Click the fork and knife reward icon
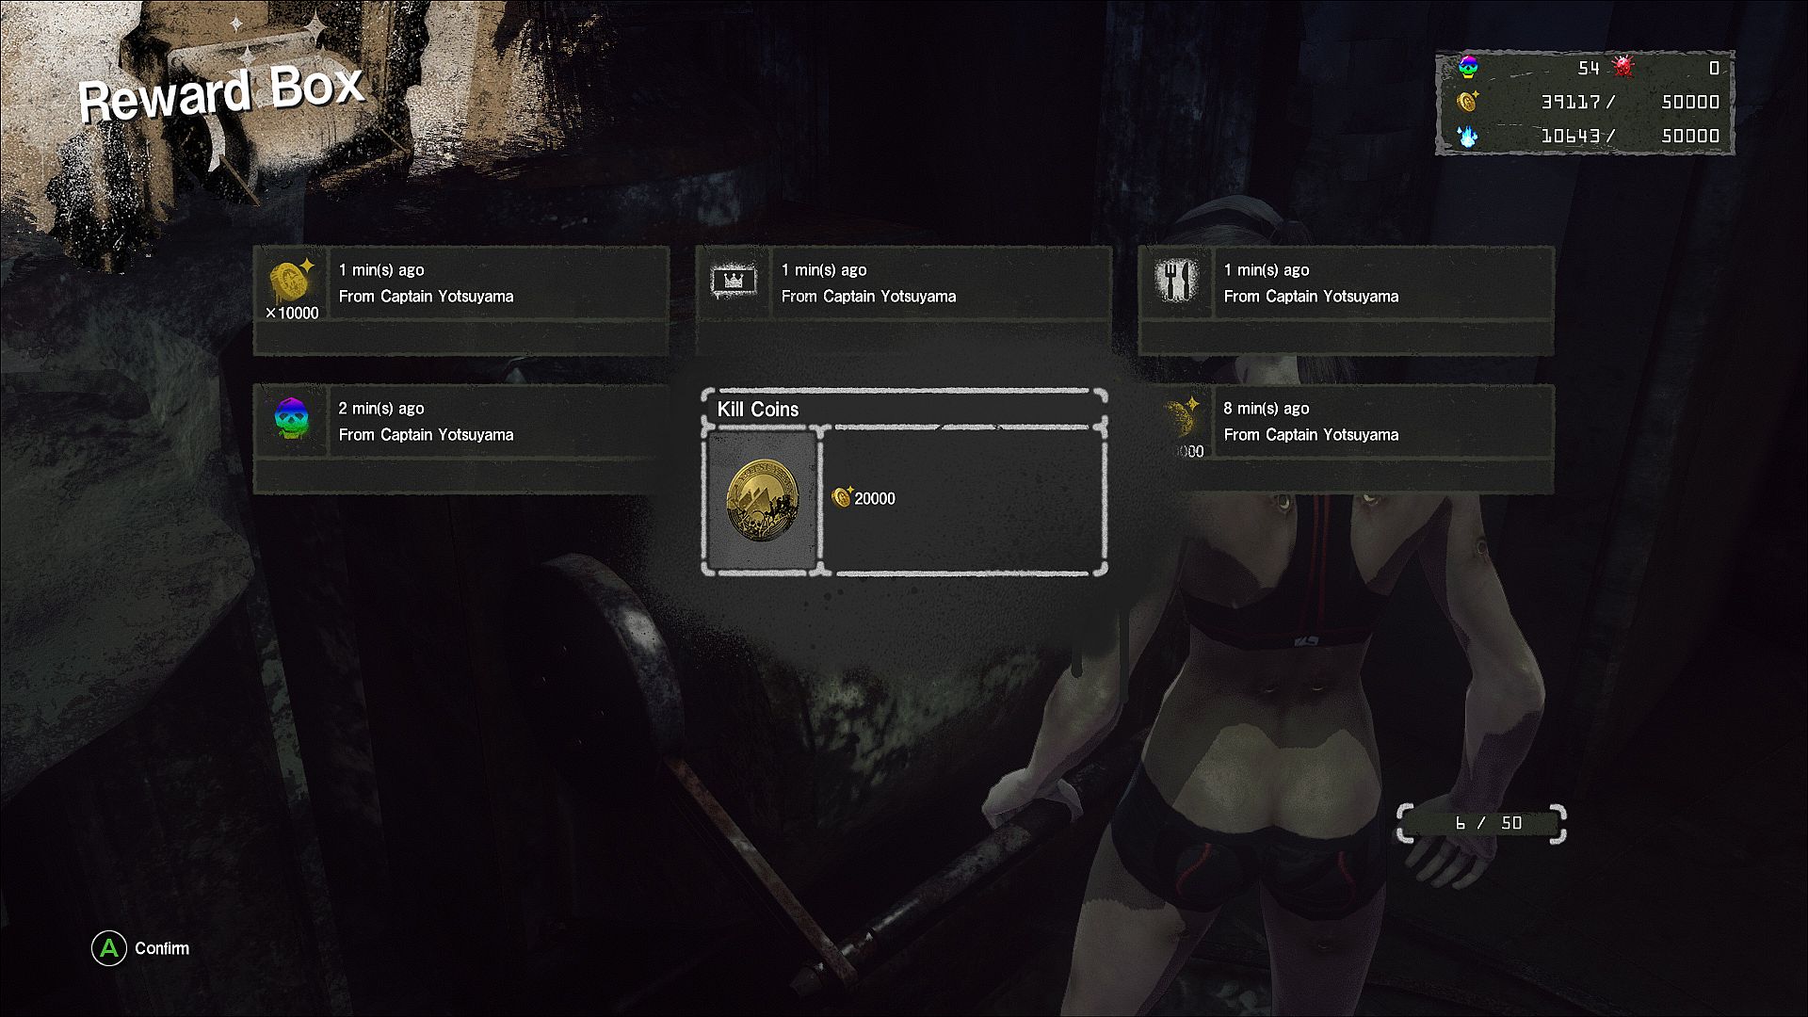Image resolution: width=1808 pixels, height=1017 pixels. point(1176,280)
